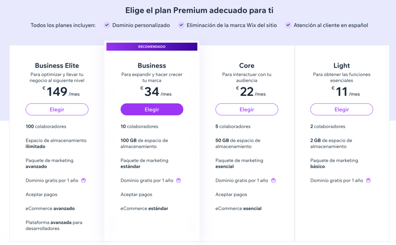This screenshot has height=245, width=396.
Task: Click the gift icon in the Light plan
Action: coord(368,180)
